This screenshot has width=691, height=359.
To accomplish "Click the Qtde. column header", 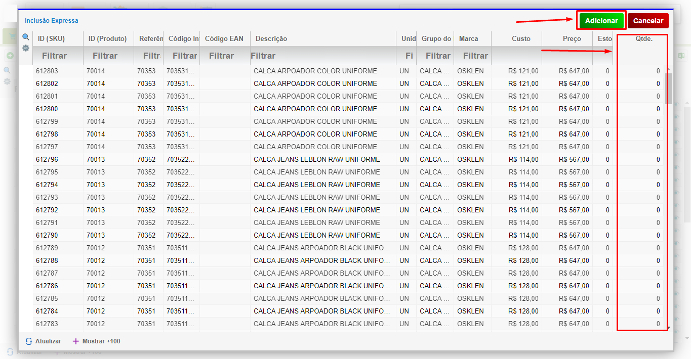I will (643, 38).
